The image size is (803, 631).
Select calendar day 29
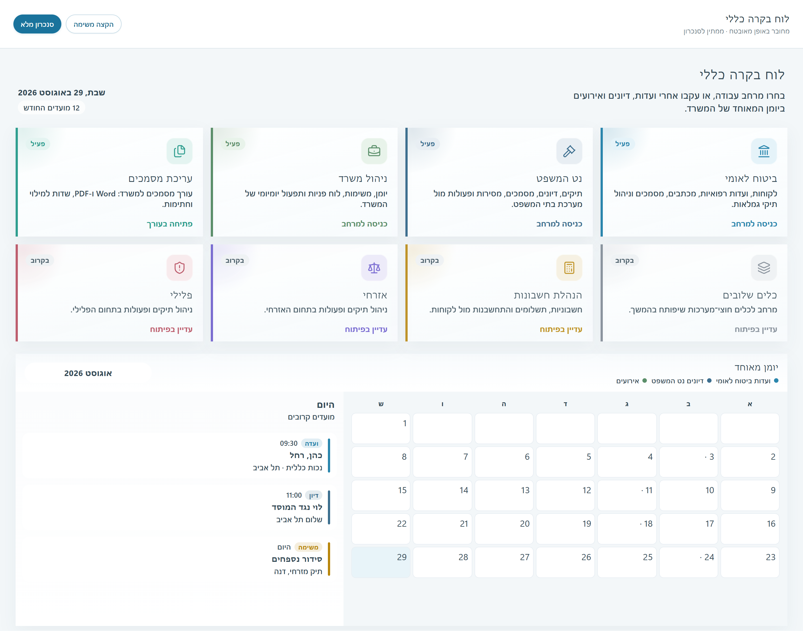coord(381,562)
